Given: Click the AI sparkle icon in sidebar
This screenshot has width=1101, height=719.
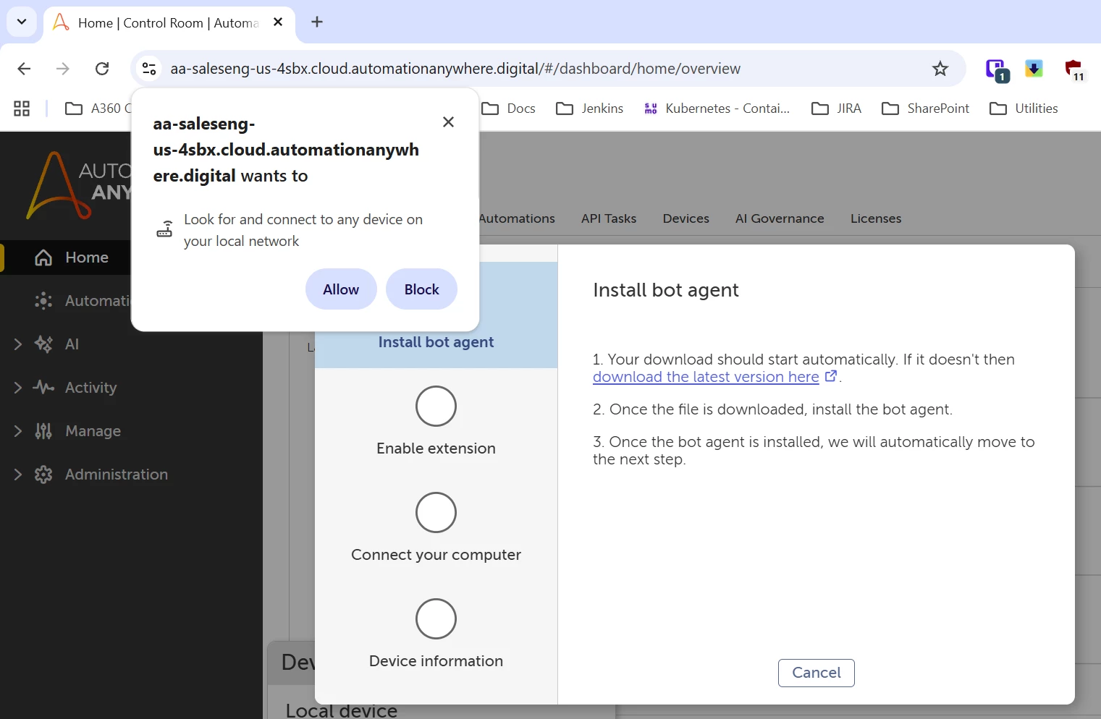Looking at the screenshot, I should pos(43,344).
